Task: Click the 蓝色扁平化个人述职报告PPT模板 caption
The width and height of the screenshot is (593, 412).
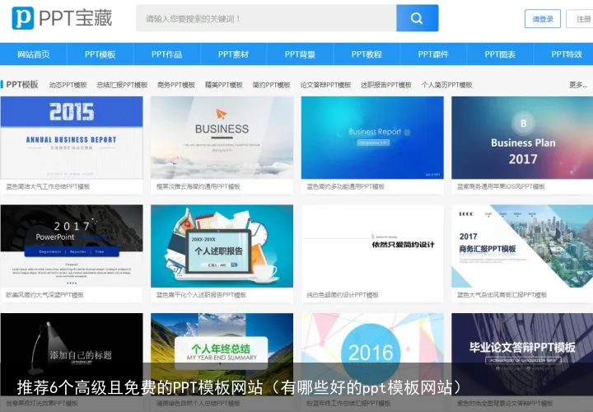Action: point(201,295)
